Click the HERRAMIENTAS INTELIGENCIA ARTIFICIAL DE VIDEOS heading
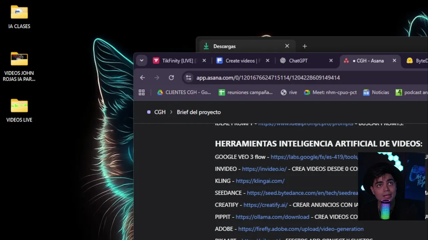 coord(319,144)
